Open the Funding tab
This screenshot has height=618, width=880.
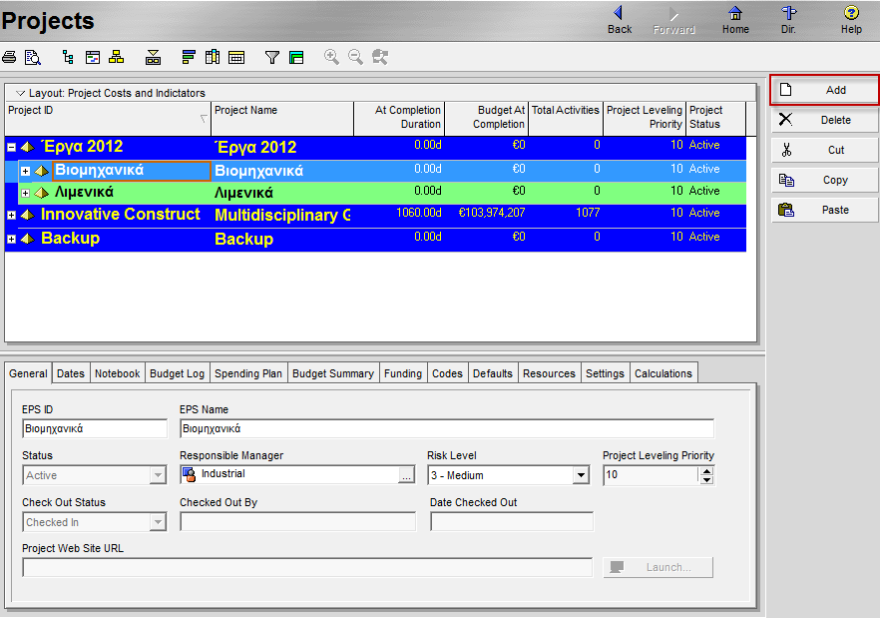pyautogui.click(x=403, y=373)
